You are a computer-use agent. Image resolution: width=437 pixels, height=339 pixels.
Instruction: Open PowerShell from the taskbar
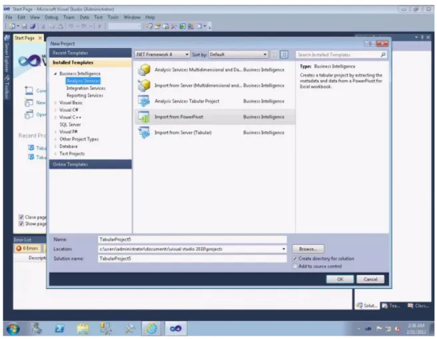pos(60,329)
